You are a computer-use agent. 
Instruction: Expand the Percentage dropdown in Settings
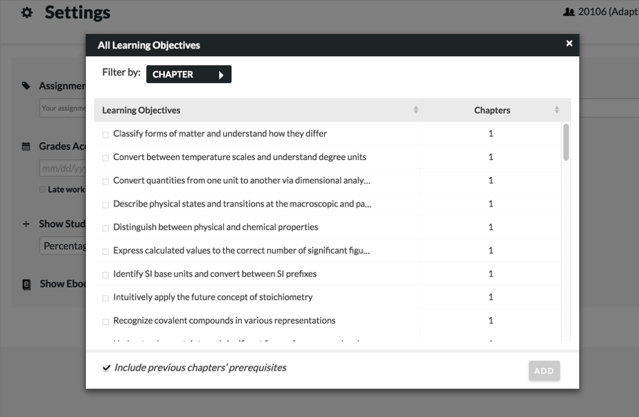click(62, 246)
